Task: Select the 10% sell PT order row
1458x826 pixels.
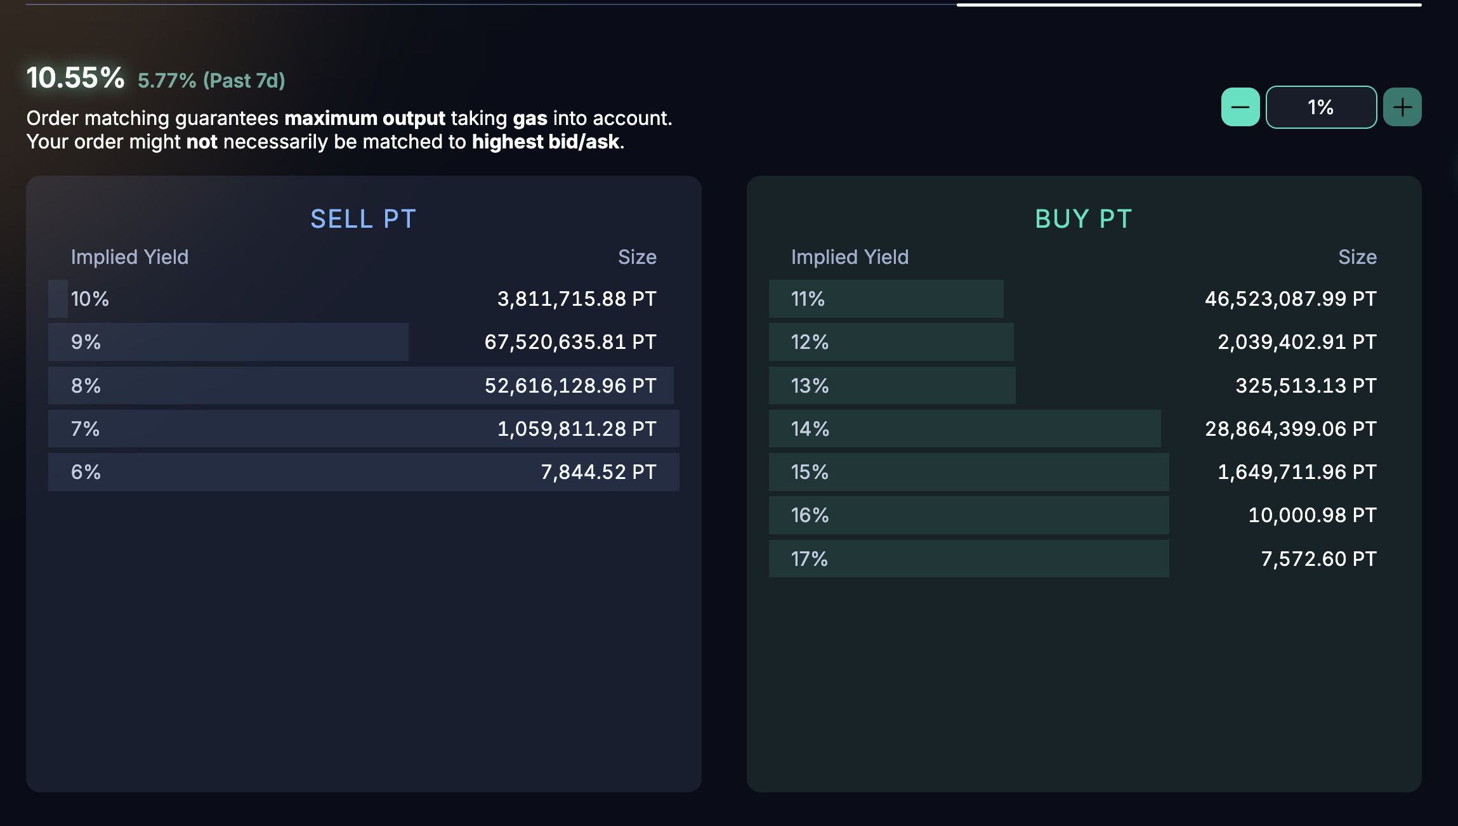Action: [x=364, y=299]
